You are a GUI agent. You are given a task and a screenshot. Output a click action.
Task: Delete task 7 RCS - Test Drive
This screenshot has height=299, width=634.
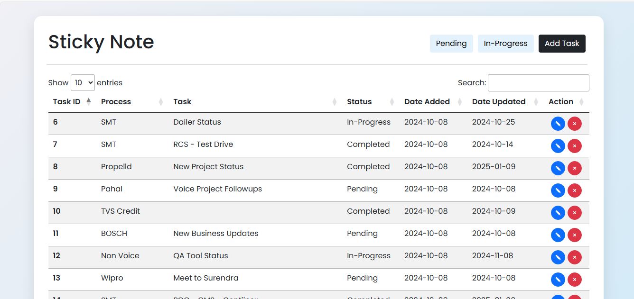[574, 146]
